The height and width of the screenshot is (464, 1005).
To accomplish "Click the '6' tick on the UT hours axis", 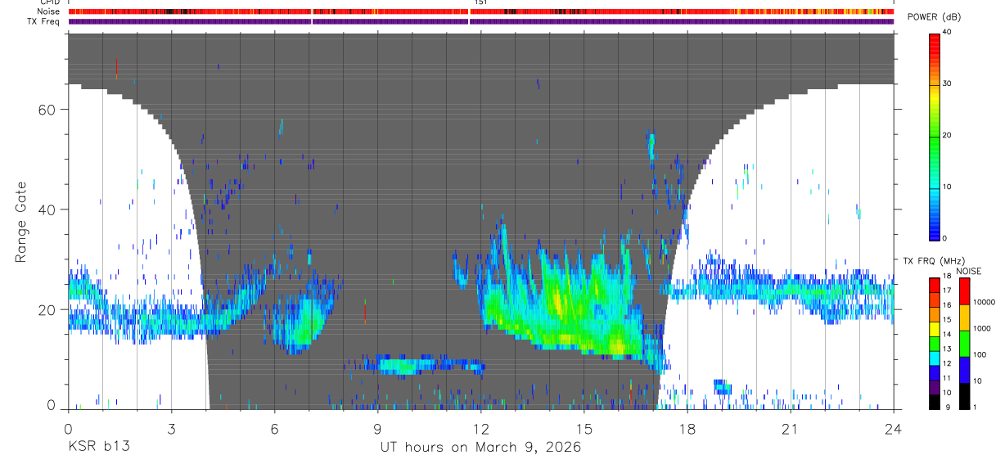I will coord(274,428).
